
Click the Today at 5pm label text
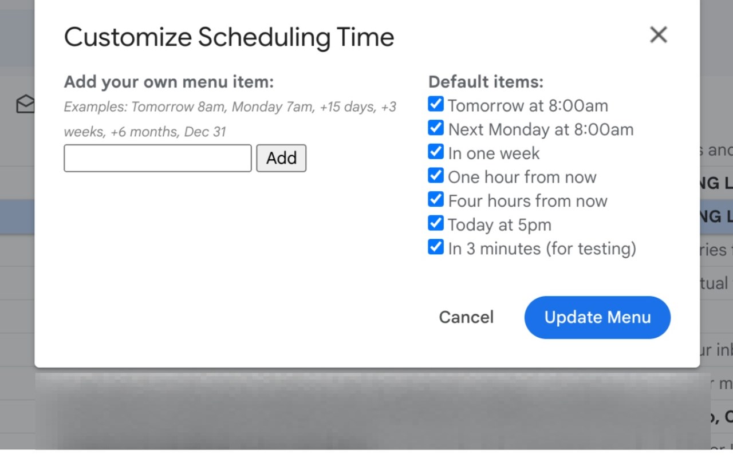(x=499, y=225)
